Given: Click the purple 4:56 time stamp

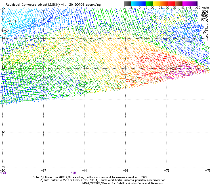Looking at the screenshot, I should pos(74,173).
